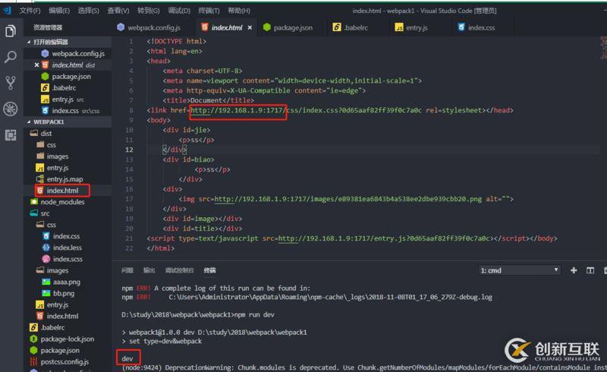
Task: Open the 转到(G) menu
Action: point(148,11)
